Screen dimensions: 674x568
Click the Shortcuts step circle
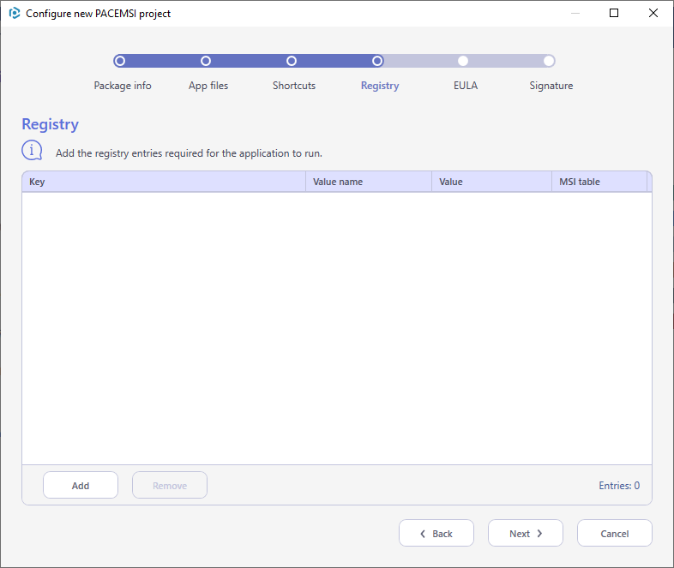[292, 61]
